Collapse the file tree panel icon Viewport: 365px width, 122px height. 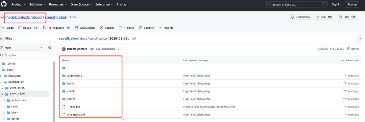[1, 39]
